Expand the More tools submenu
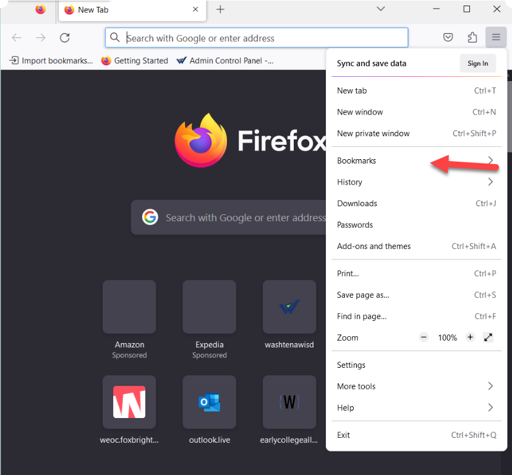 click(x=416, y=386)
